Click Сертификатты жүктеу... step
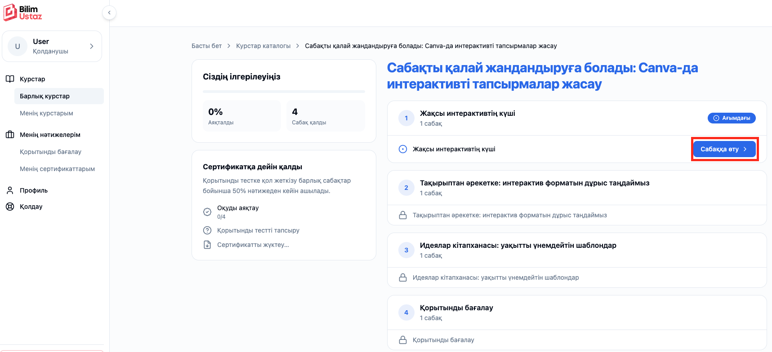Screen dimensions: 772x352 coord(253,245)
